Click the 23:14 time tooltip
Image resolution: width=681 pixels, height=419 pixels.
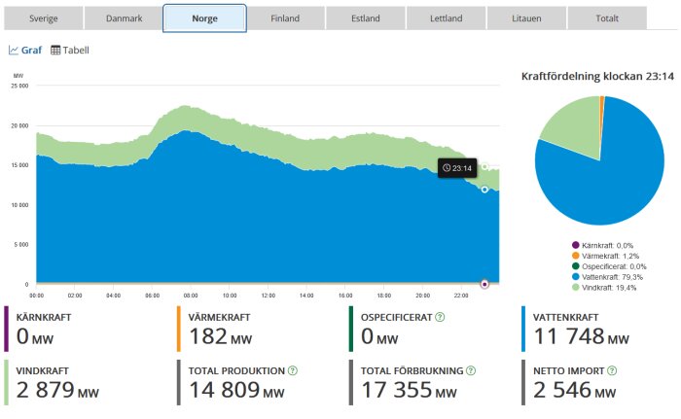pos(457,168)
